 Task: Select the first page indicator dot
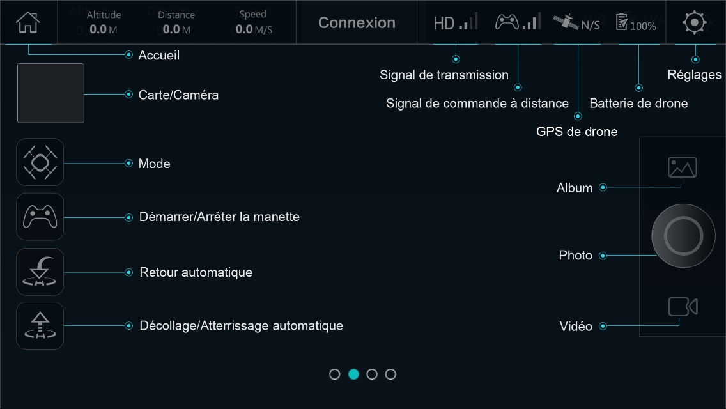pos(335,374)
